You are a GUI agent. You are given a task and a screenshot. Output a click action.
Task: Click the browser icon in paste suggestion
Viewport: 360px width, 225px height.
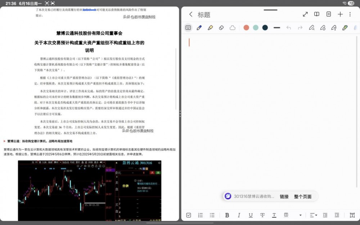(228, 196)
